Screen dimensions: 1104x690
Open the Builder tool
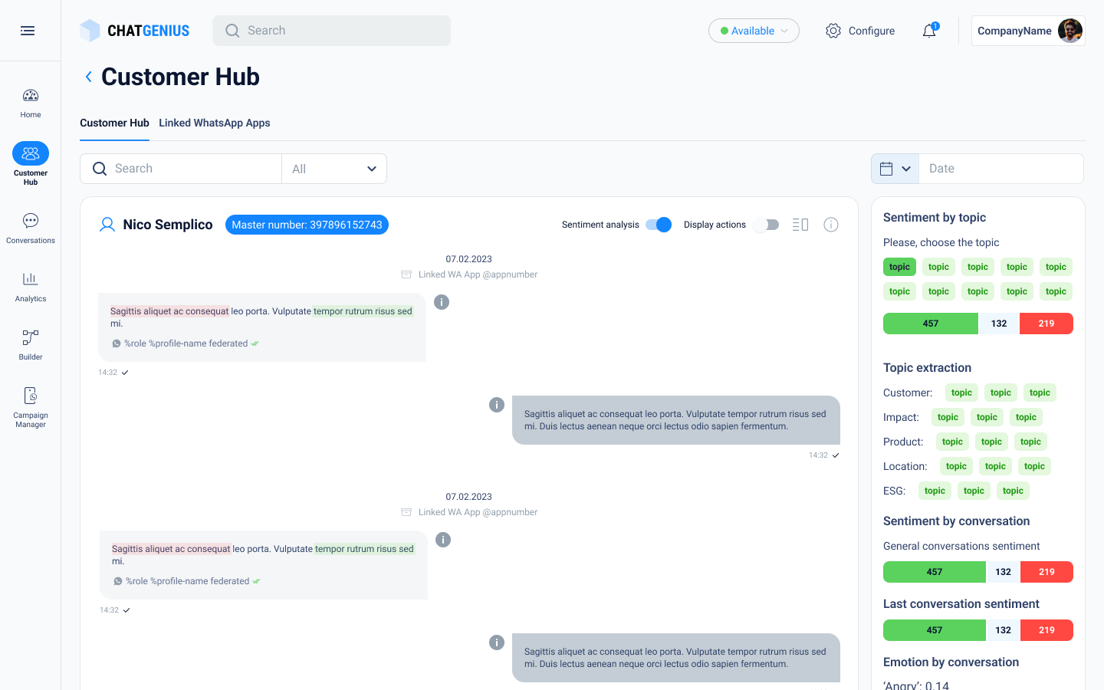(x=31, y=345)
